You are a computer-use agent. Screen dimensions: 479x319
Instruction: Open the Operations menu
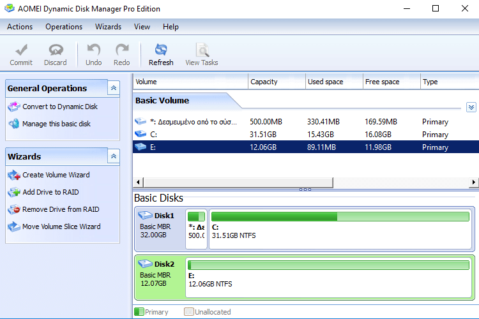click(64, 27)
